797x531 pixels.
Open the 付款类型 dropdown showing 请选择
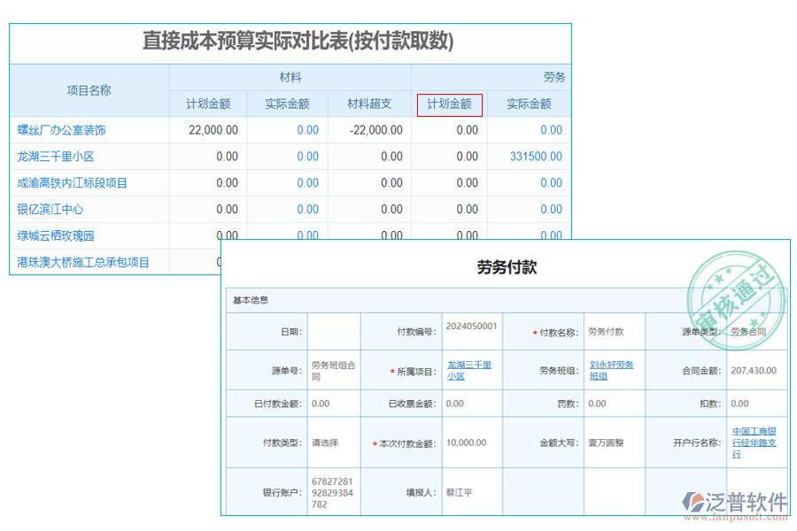tap(326, 442)
